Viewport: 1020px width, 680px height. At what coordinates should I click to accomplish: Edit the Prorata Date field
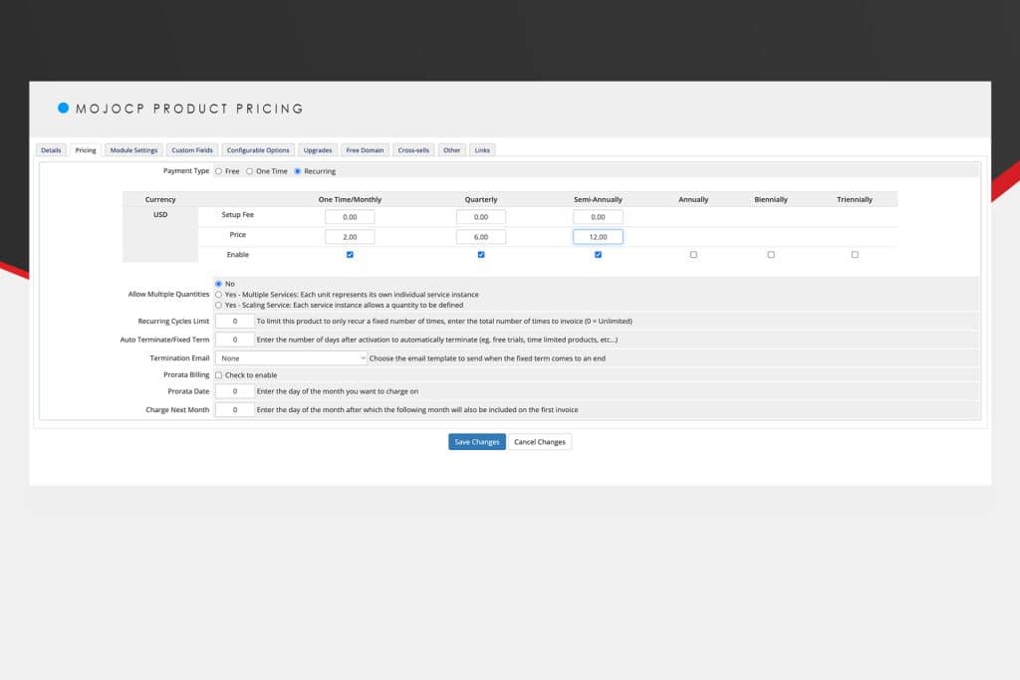click(x=235, y=391)
